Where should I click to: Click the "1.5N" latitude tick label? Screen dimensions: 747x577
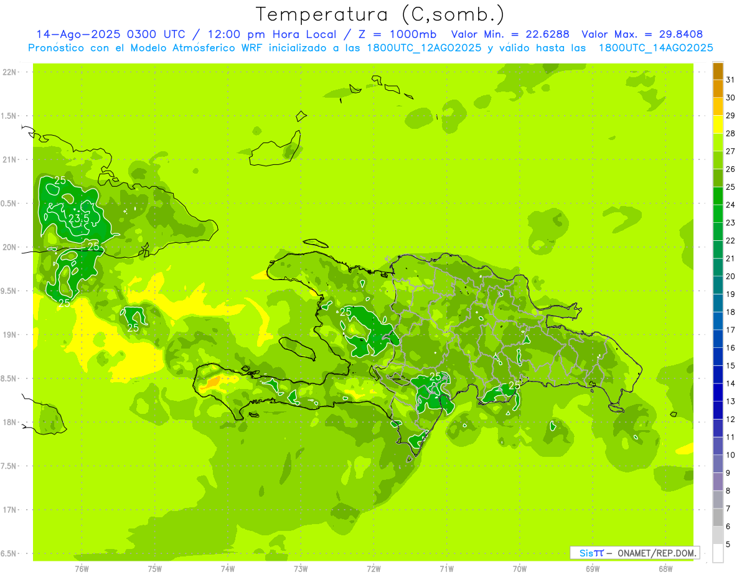click(x=9, y=116)
